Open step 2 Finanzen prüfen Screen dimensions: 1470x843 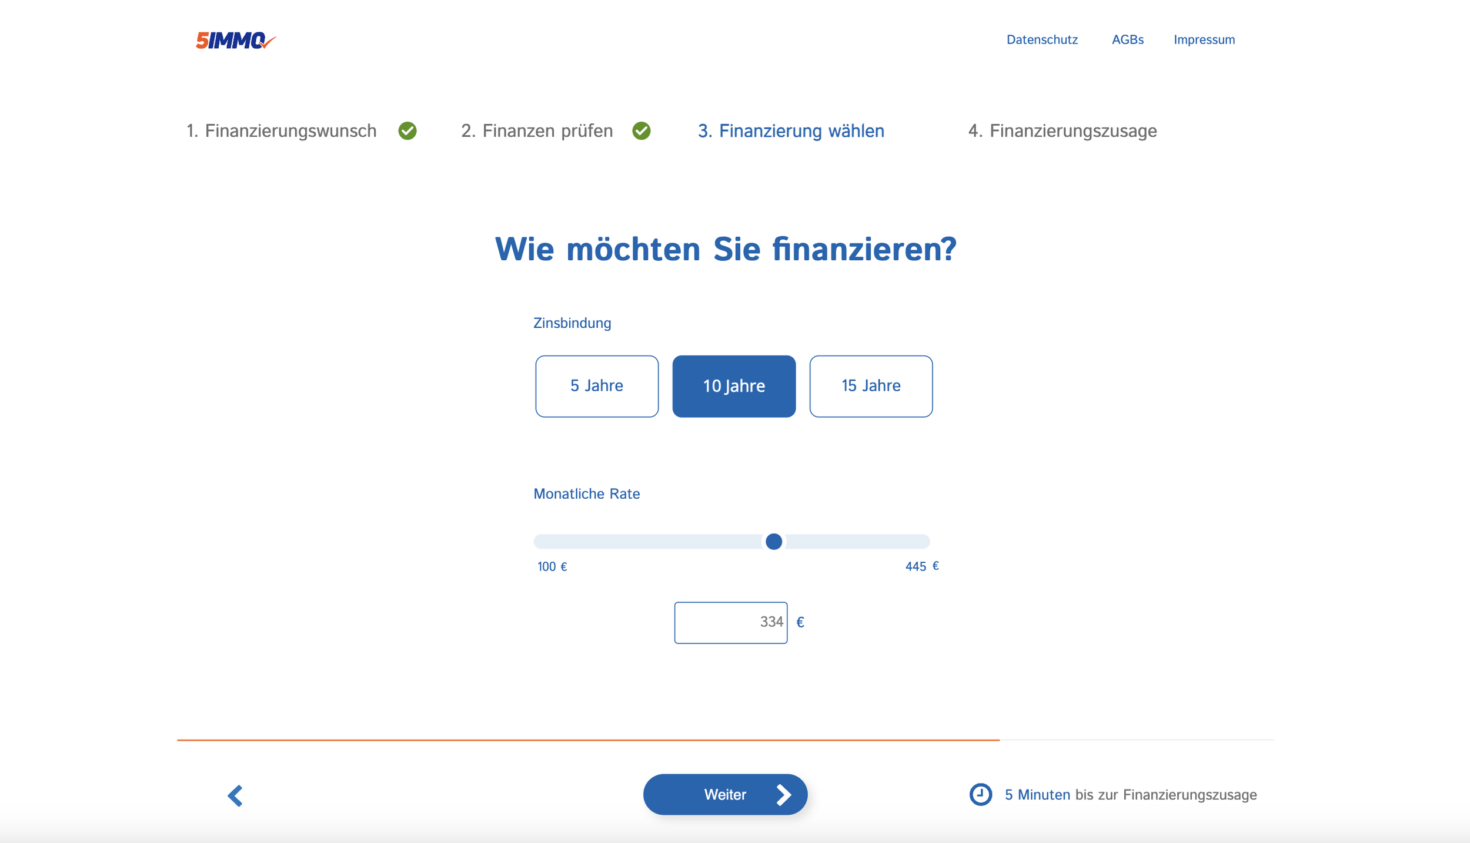(x=536, y=130)
